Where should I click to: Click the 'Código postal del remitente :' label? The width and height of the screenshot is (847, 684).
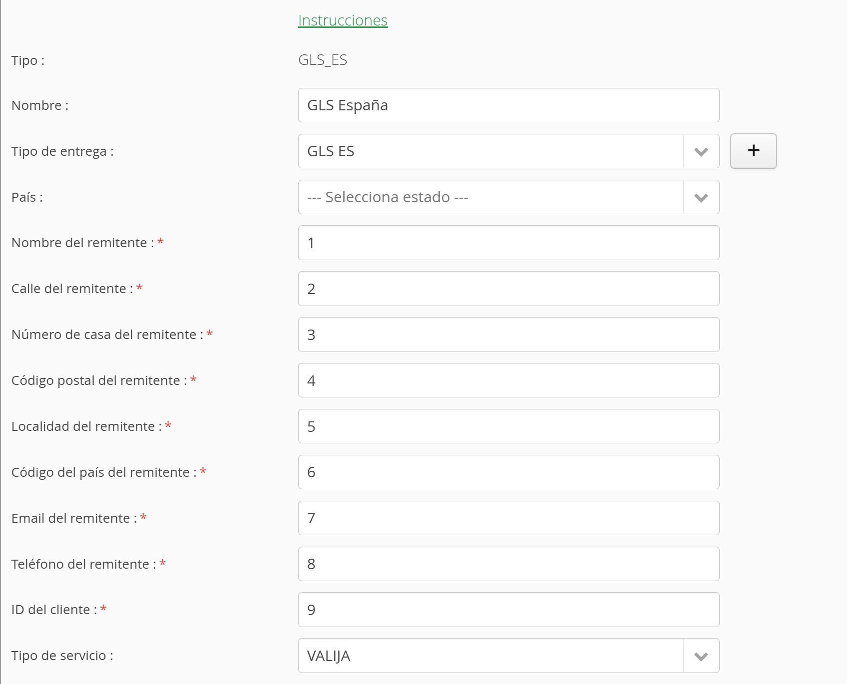(x=99, y=380)
